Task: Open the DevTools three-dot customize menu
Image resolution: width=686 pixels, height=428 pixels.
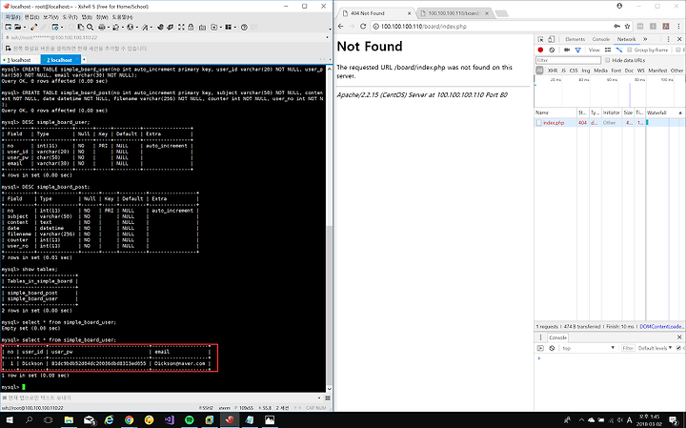Action: (x=668, y=39)
